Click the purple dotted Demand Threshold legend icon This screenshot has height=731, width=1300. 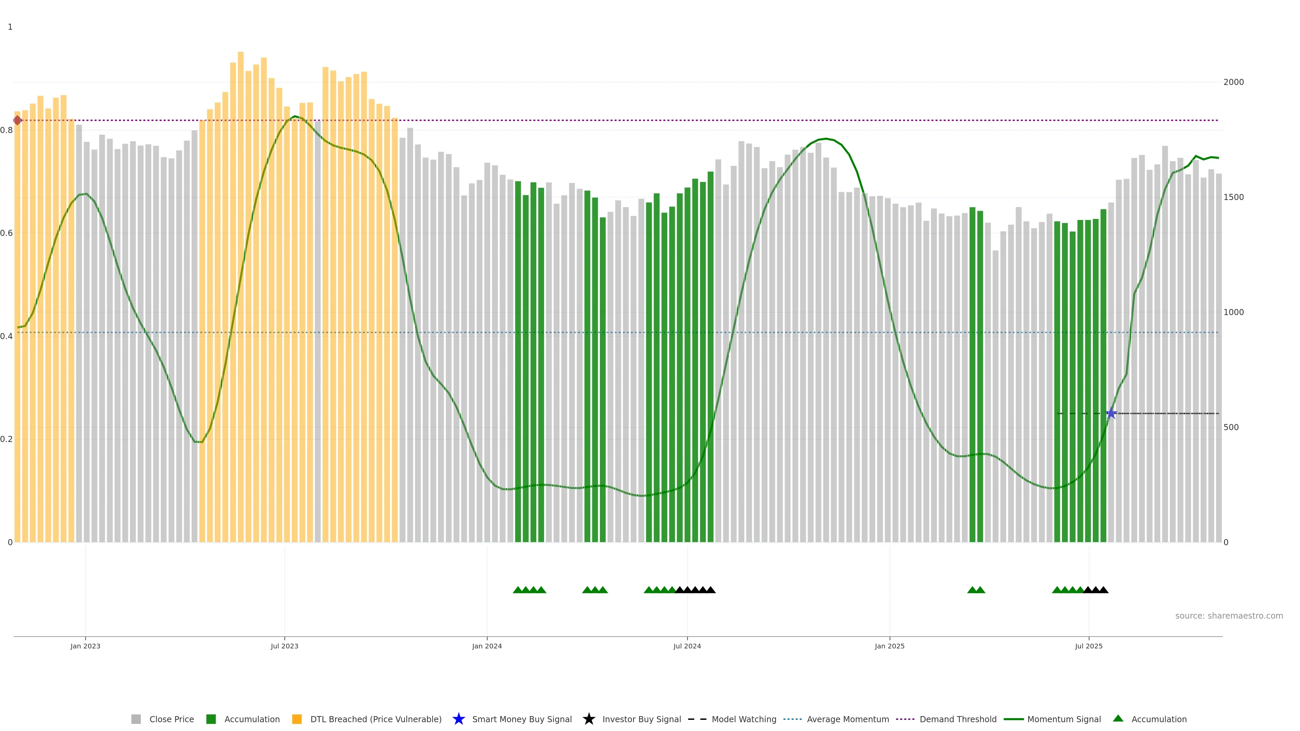click(x=905, y=719)
